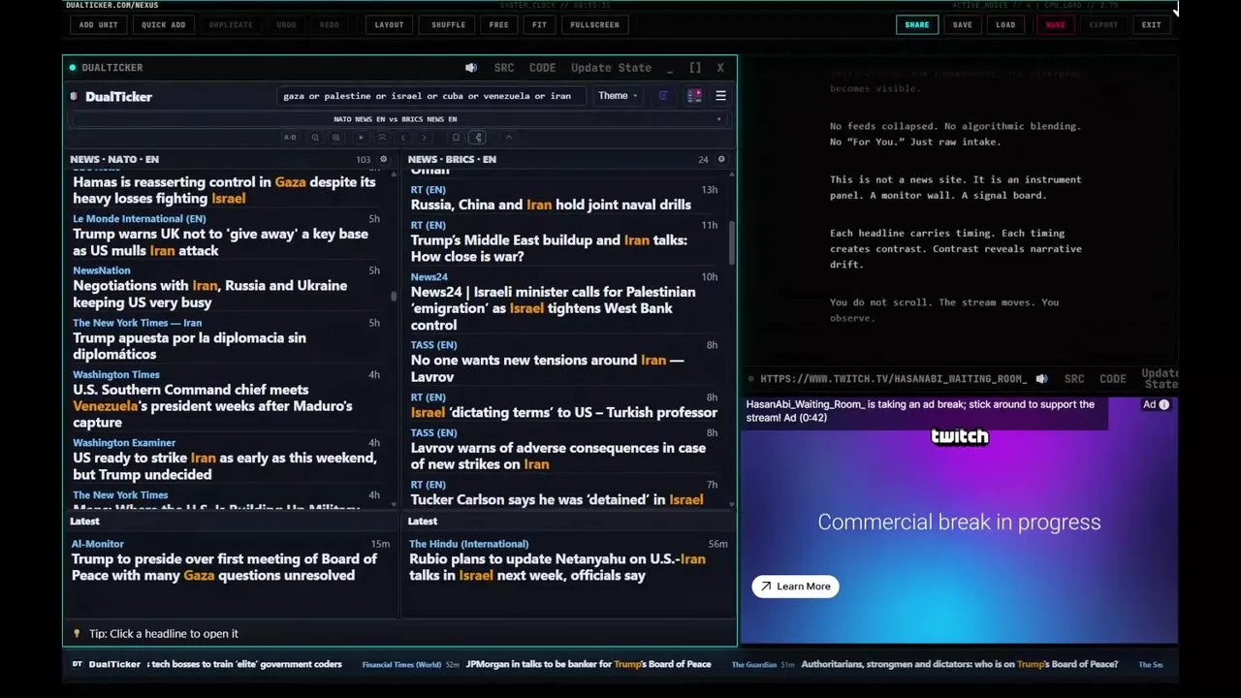Open headline Tucker Carlson says he was 'detained'
Viewport: 1241px width, 698px height.
pos(557,500)
